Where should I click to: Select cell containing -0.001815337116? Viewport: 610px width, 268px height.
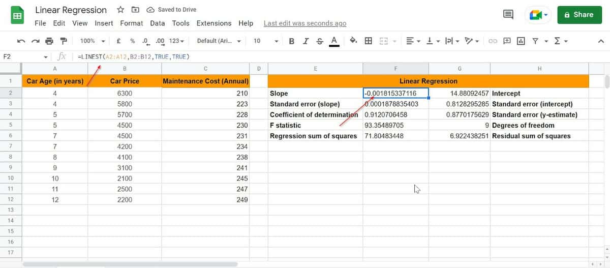coord(395,93)
